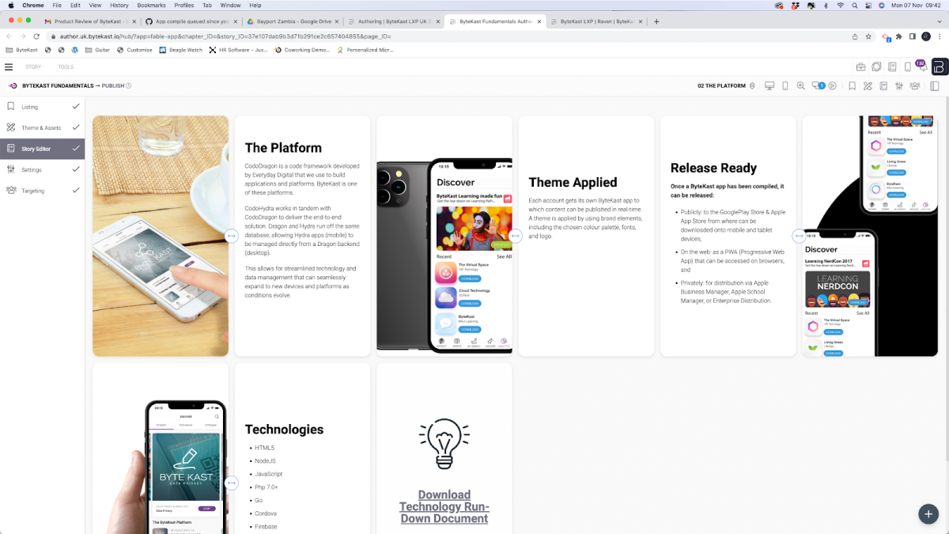The width and height of the screenshot is (949, 534).
Task: Open comments icon with badge 1
Action: (x=819, y=85)
